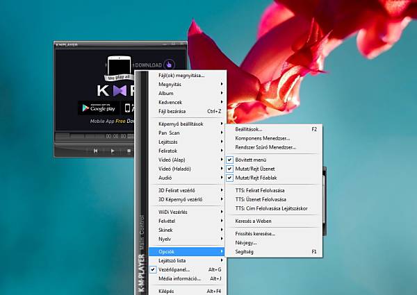This screenshot has width=417, height=295.
Task: Open the Audió submenu
Action: pos(187,178)
